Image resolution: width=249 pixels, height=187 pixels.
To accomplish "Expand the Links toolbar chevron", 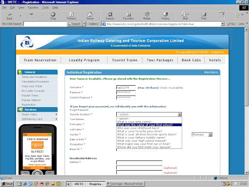I will tap(247, 23).
